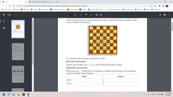This screenshot has height=97, width=173.
Task: Open the Imported From Fire... bookmarks folder
Action: point(113,9)
